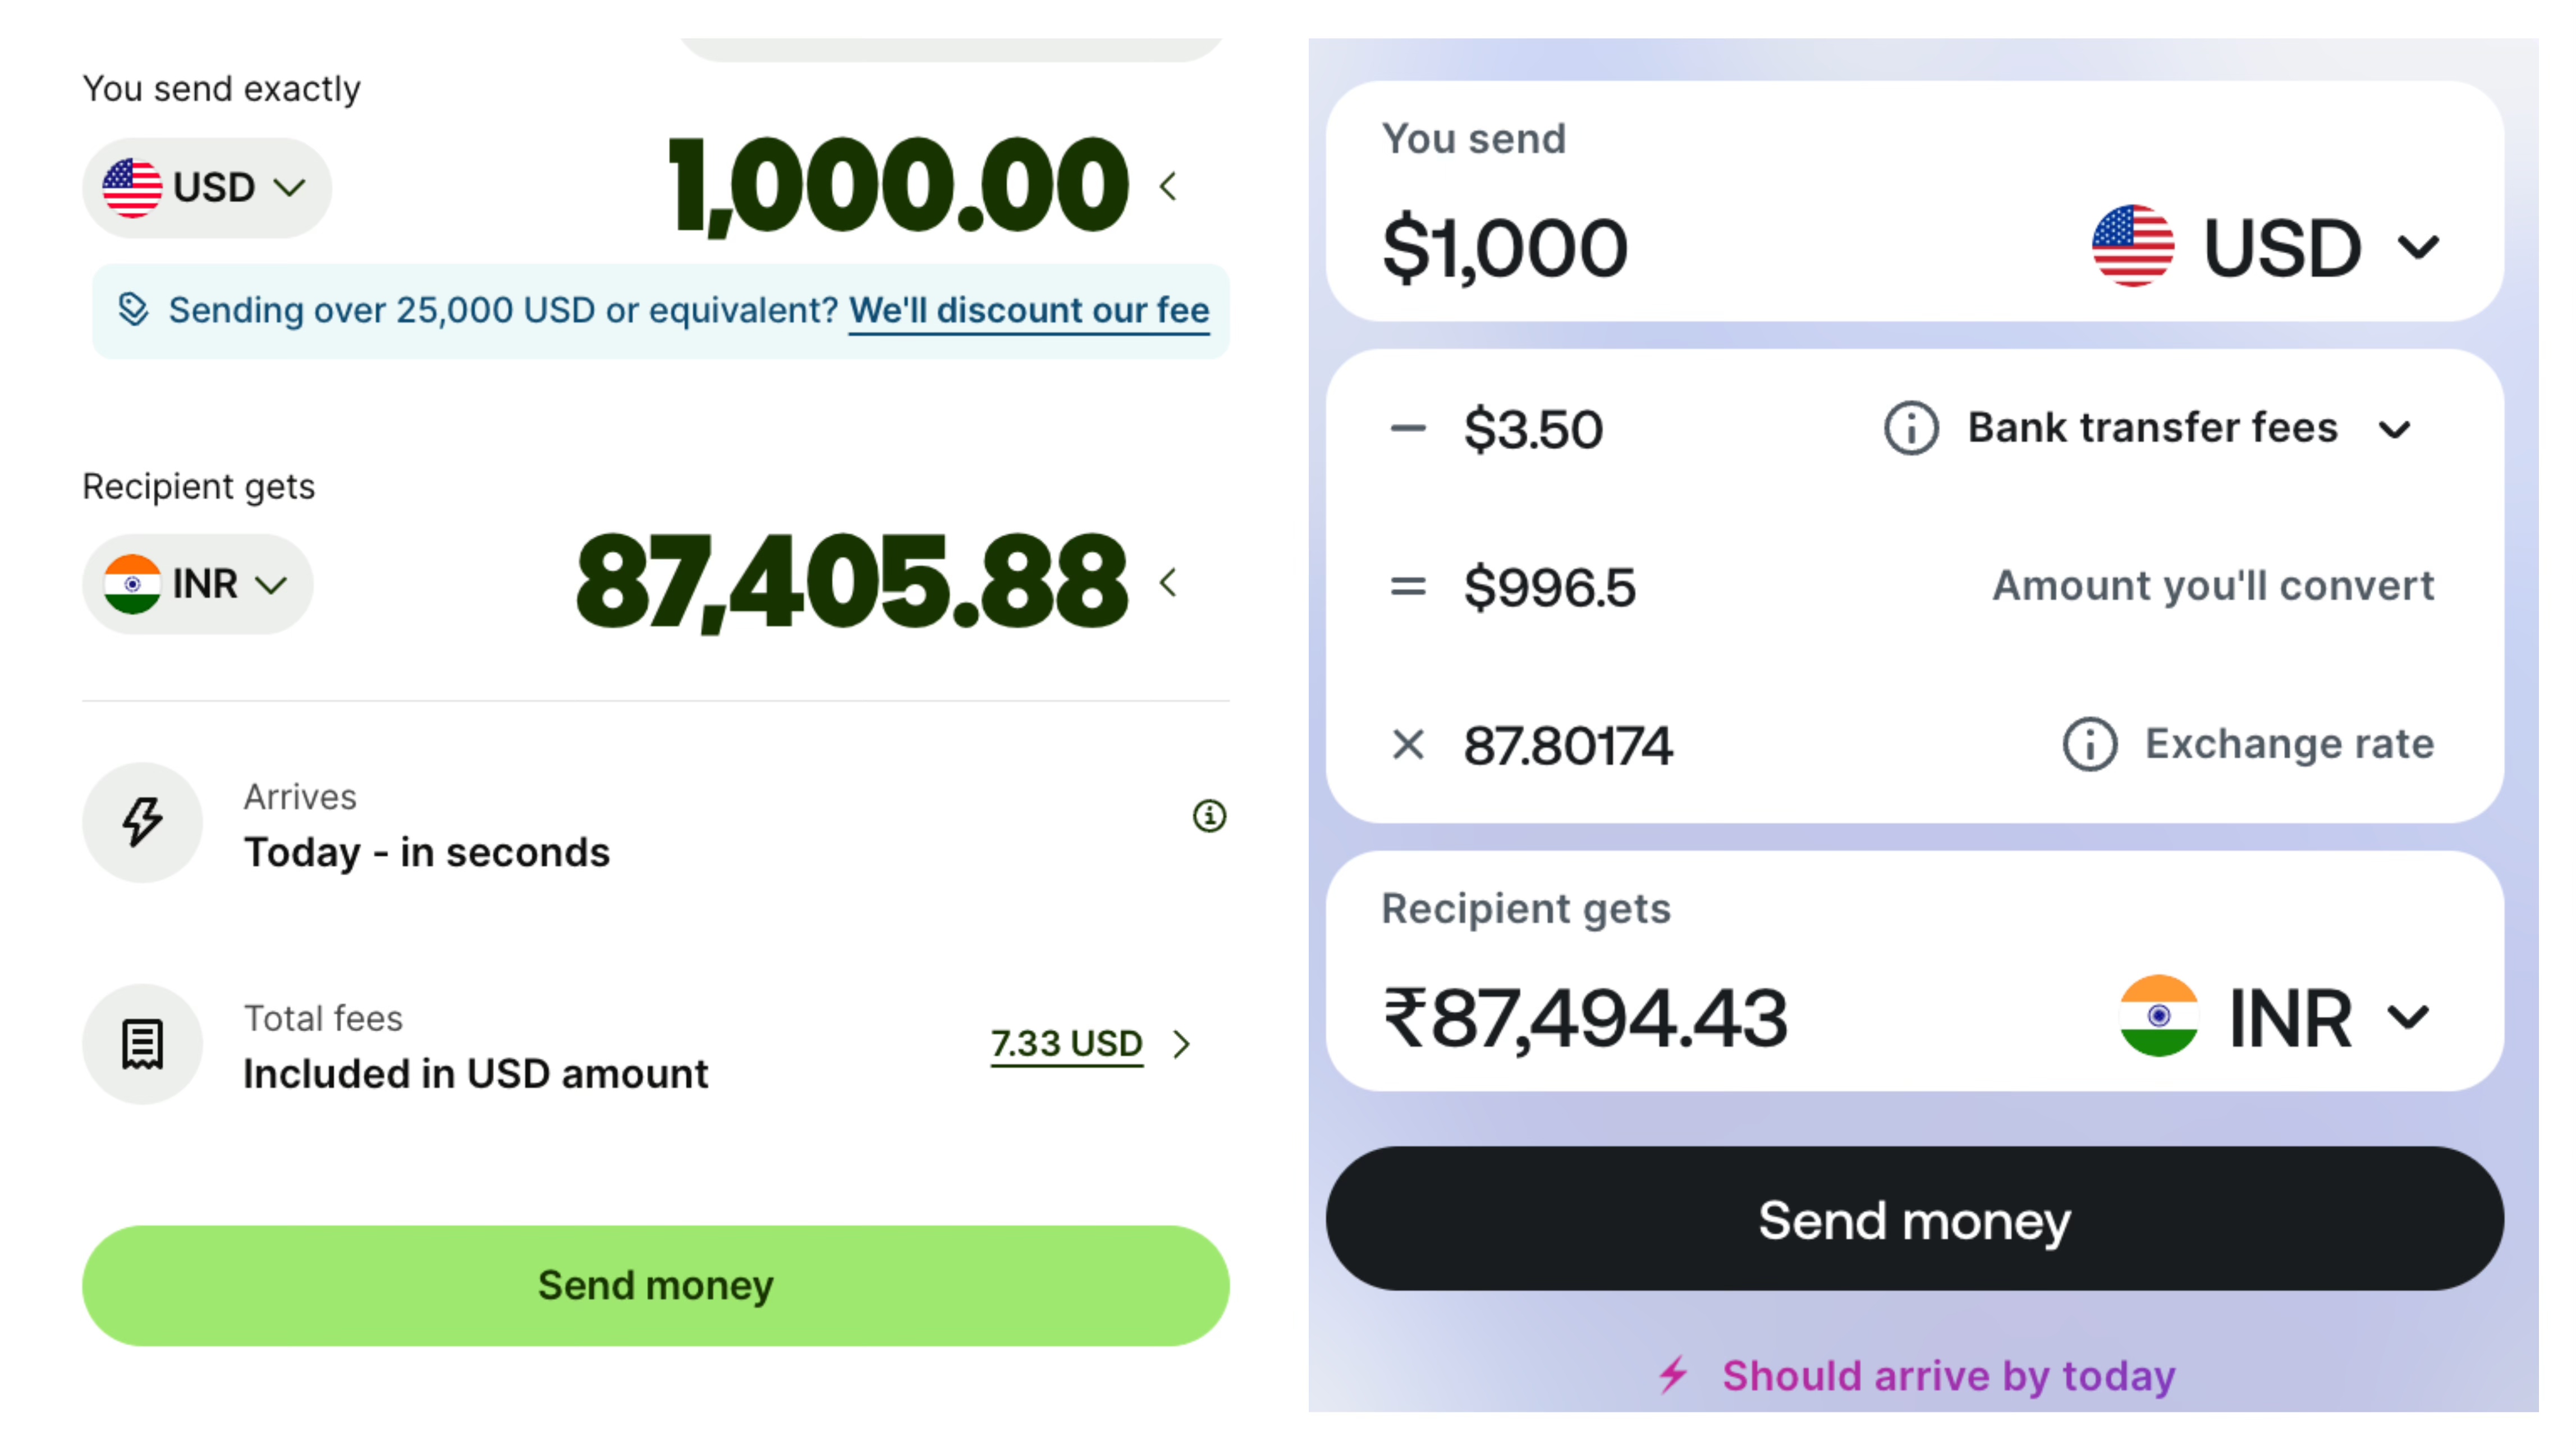Viewport: 2576px width, 1449px height.
Task: Click the lightning bolt Arrives icon
Action: coord(142,822)
